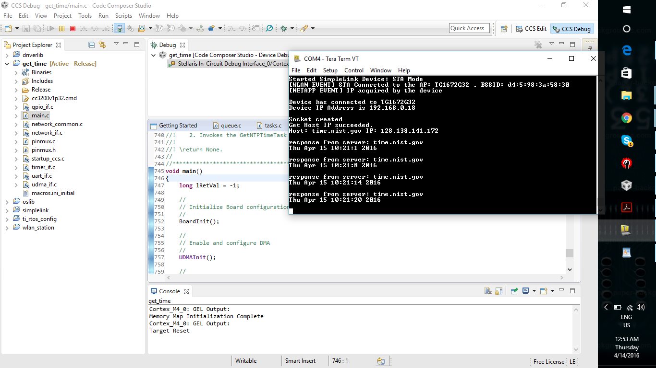
Task: Open the Project menu
Action: tap(62, 16)
